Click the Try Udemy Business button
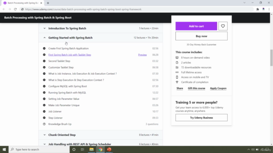The width and height of the screenshot is (273, 153). (201, 118)
